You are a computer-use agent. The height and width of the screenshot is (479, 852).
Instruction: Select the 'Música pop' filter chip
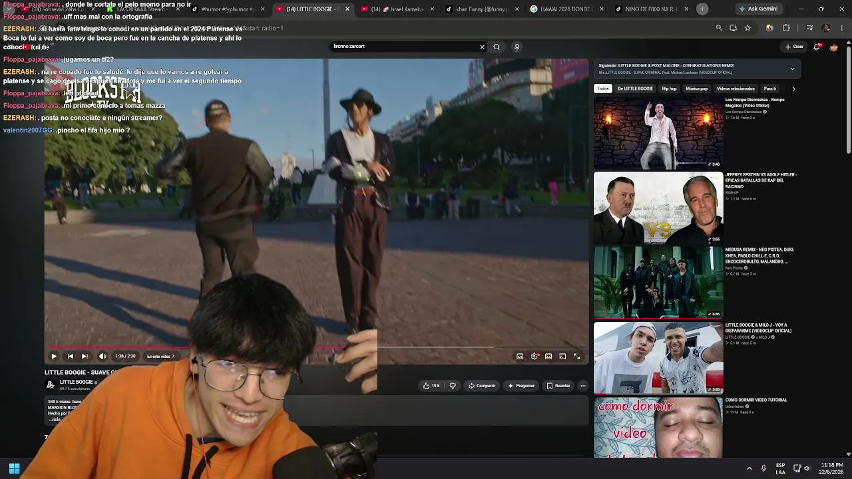[x=696, y=88]
